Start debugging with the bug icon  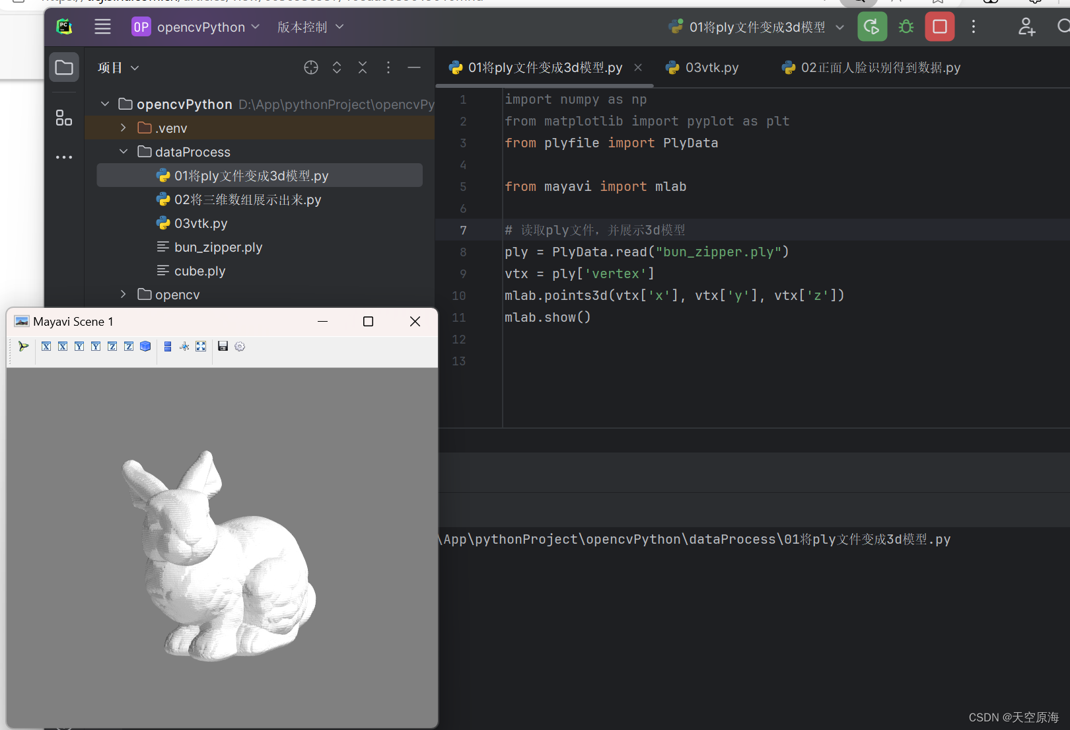pos(906,27)
